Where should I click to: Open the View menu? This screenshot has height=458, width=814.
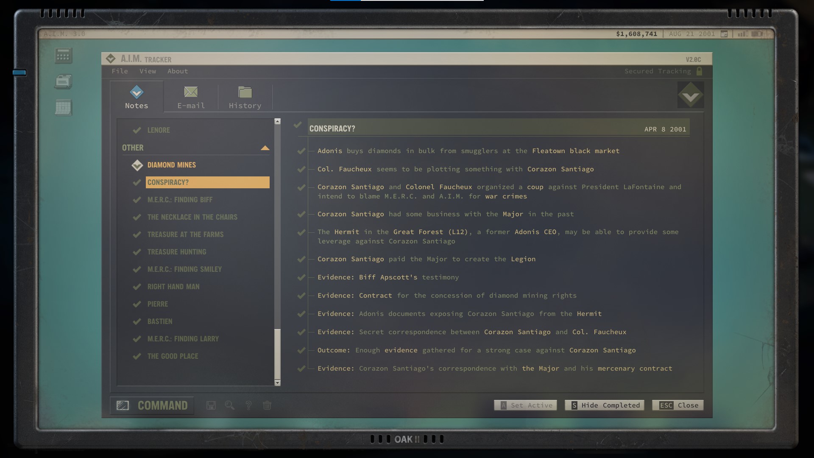pos(148,71)
